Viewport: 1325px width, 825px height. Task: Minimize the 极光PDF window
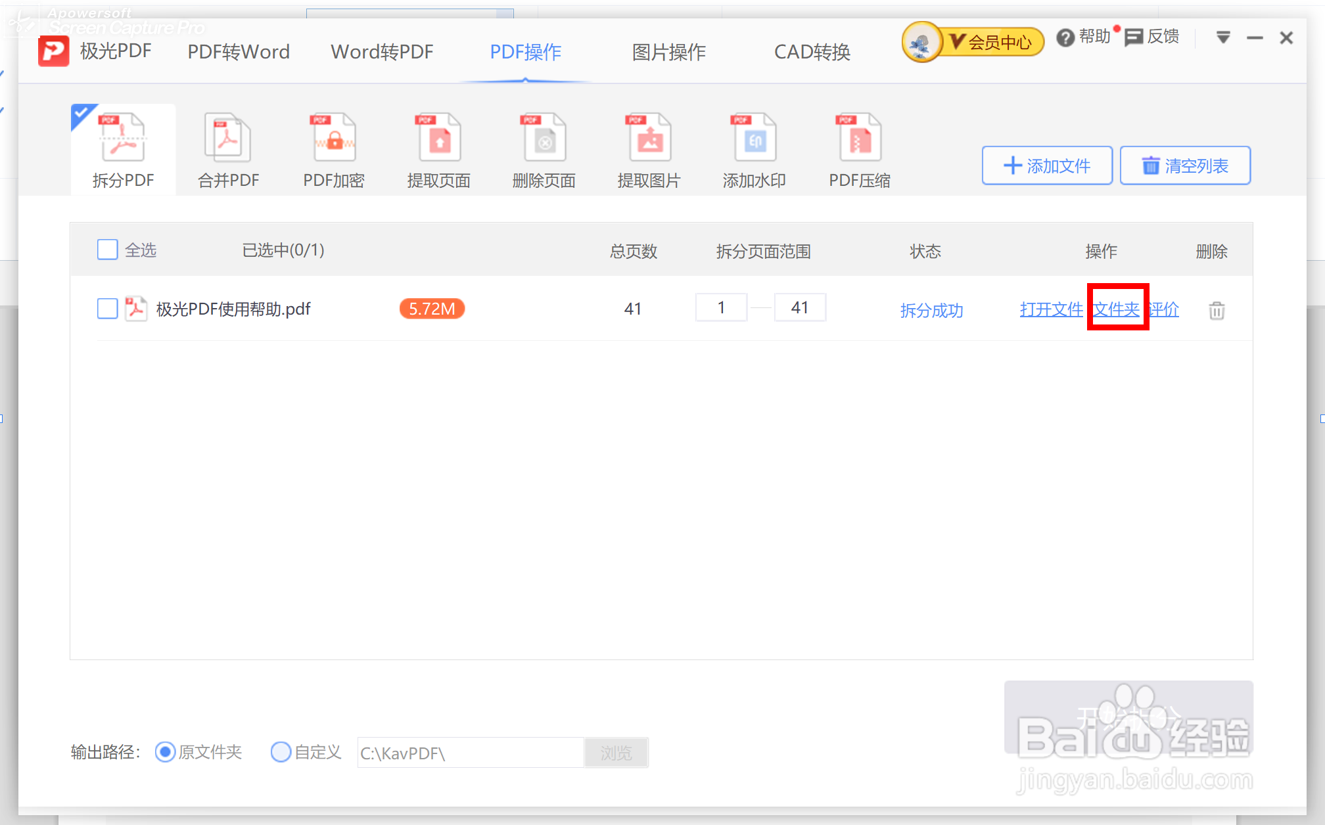coord(1255,38)
